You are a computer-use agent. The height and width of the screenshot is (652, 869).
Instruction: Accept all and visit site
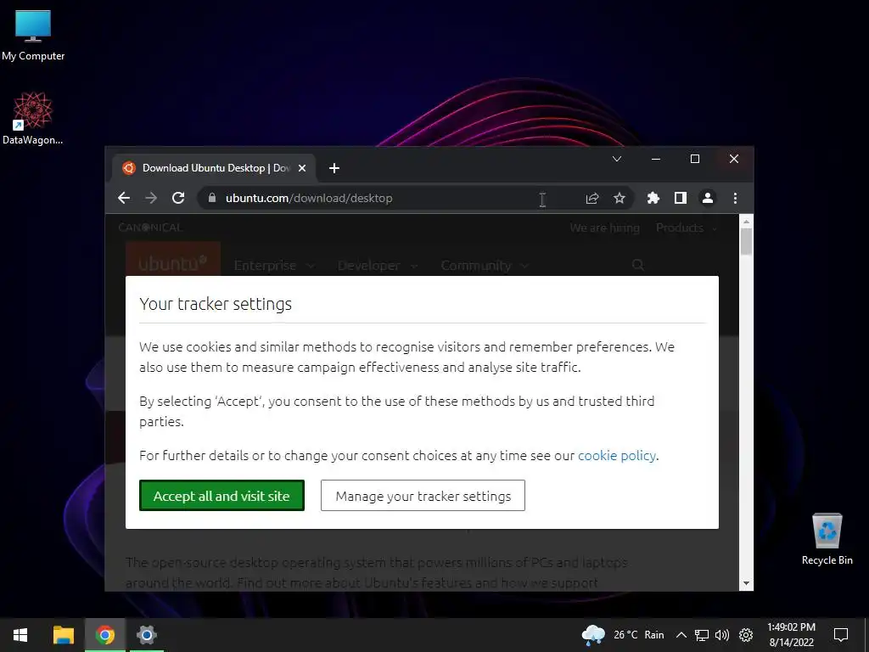pos(221,496)
